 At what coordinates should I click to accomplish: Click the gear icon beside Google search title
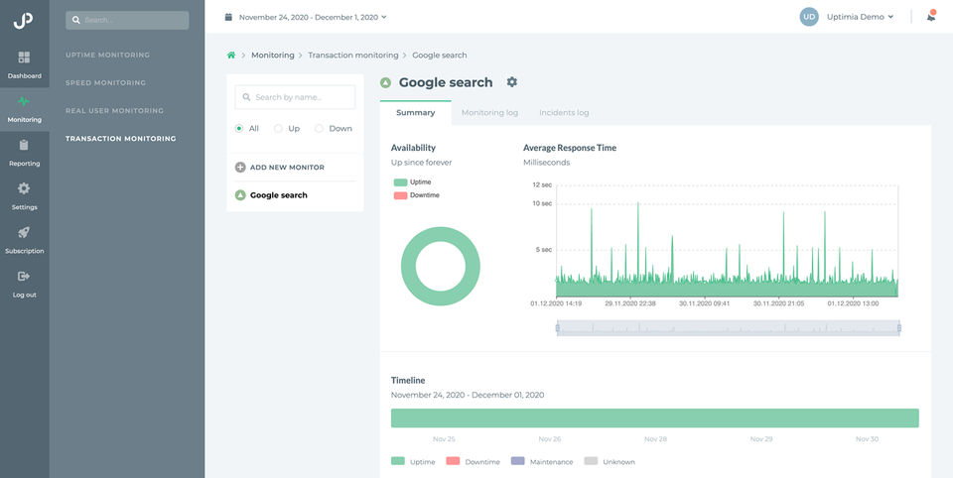(x=512, y=82)
